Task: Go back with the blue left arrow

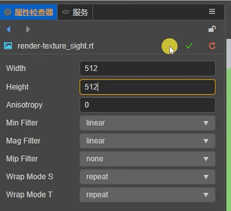Action: [8, 29]
